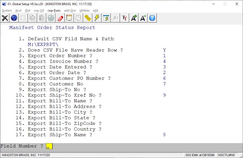Screen dimensions: 243x158
Task: Click the yellow lightning bolt icon
Action: pyautogui.click(x=97, y=18)
